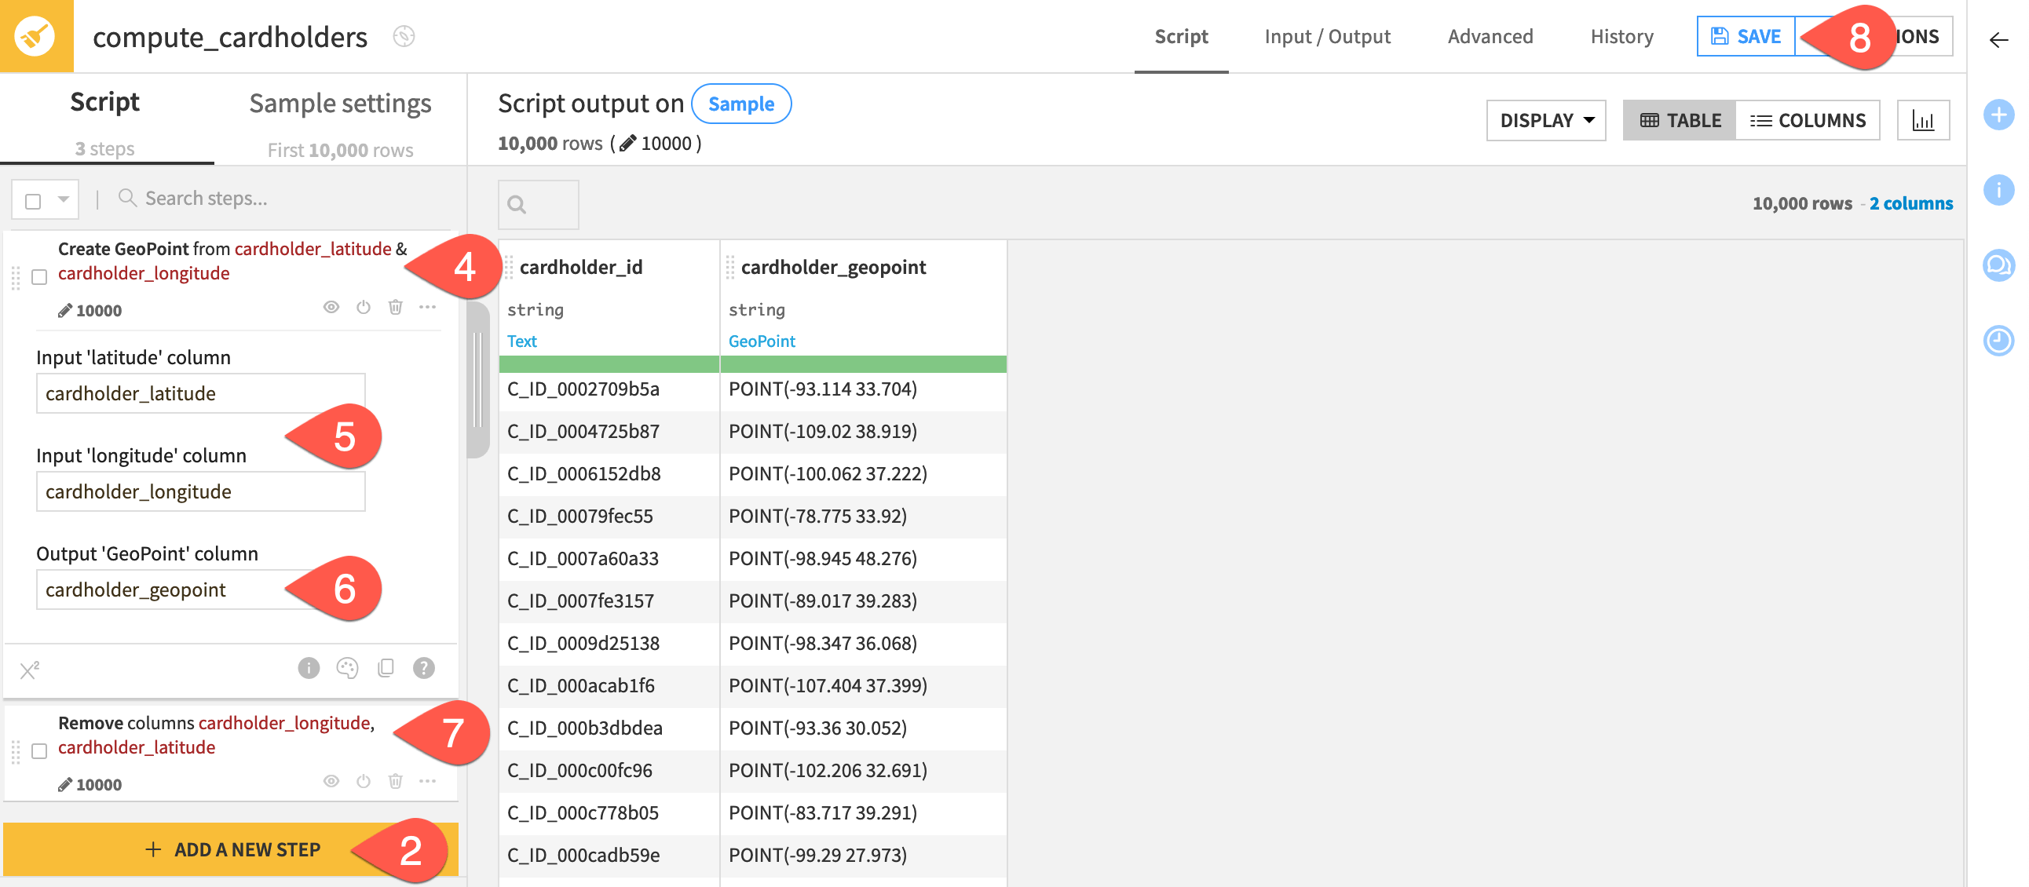Click cell C_ID_0002709b5a
This screenshot has height=887, width=2029.
pyautogui.click(x=609, y=389)
